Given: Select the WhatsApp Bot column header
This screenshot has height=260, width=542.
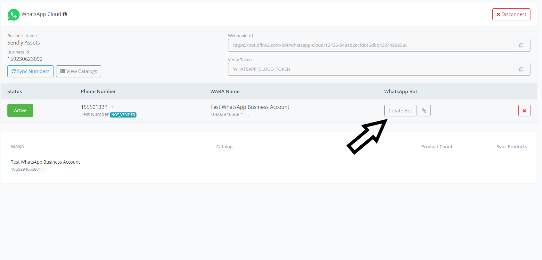Looking at the screenshot, I should (401, 92).
